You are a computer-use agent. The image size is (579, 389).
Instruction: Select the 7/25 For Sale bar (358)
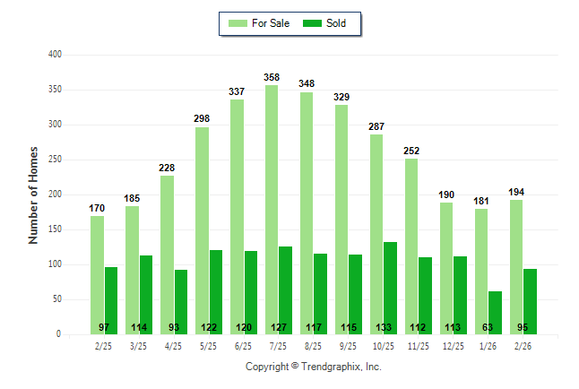pyautogui.click(x=272, y=210)
